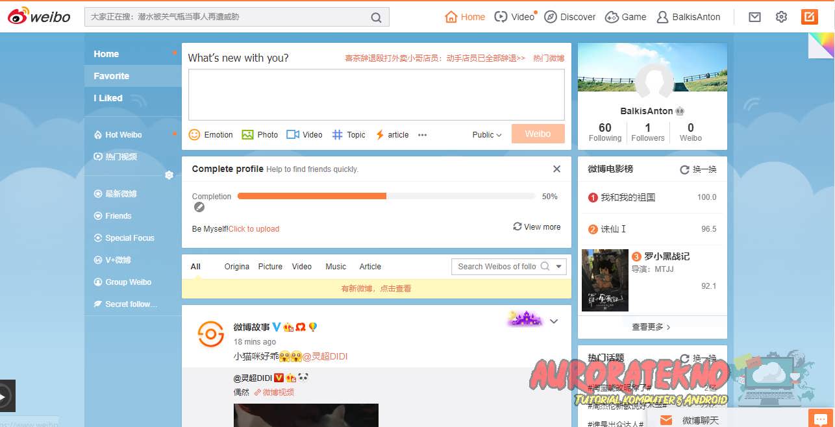
Task: Insert an Emotion smiley
Action: coord(211,135)
